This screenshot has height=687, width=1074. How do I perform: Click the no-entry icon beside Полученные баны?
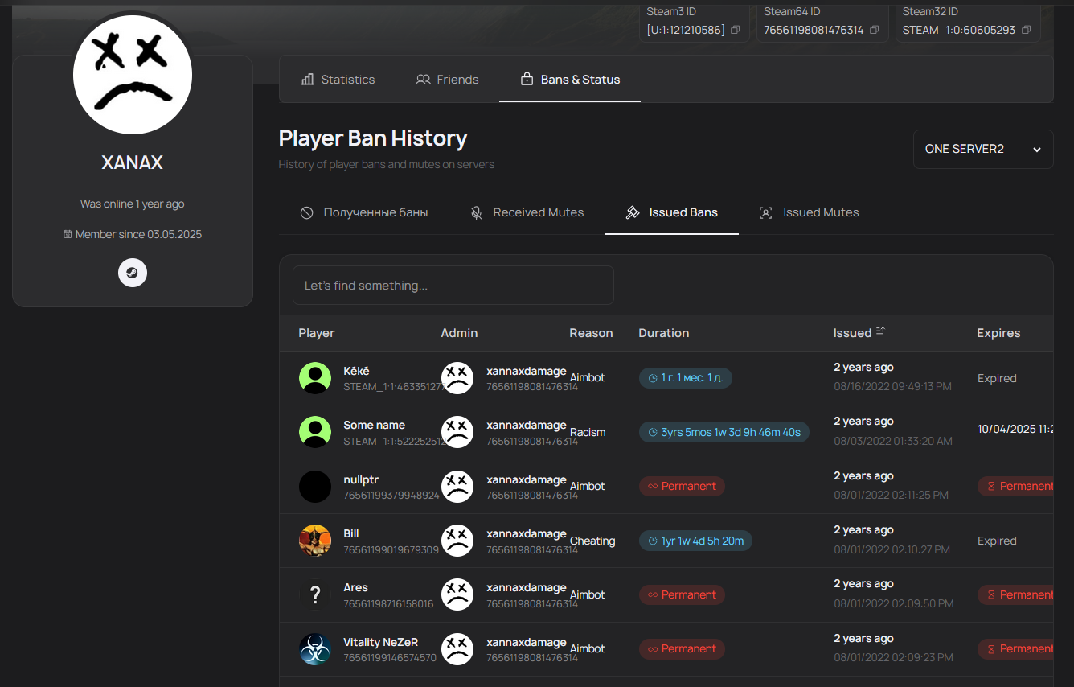306,212
